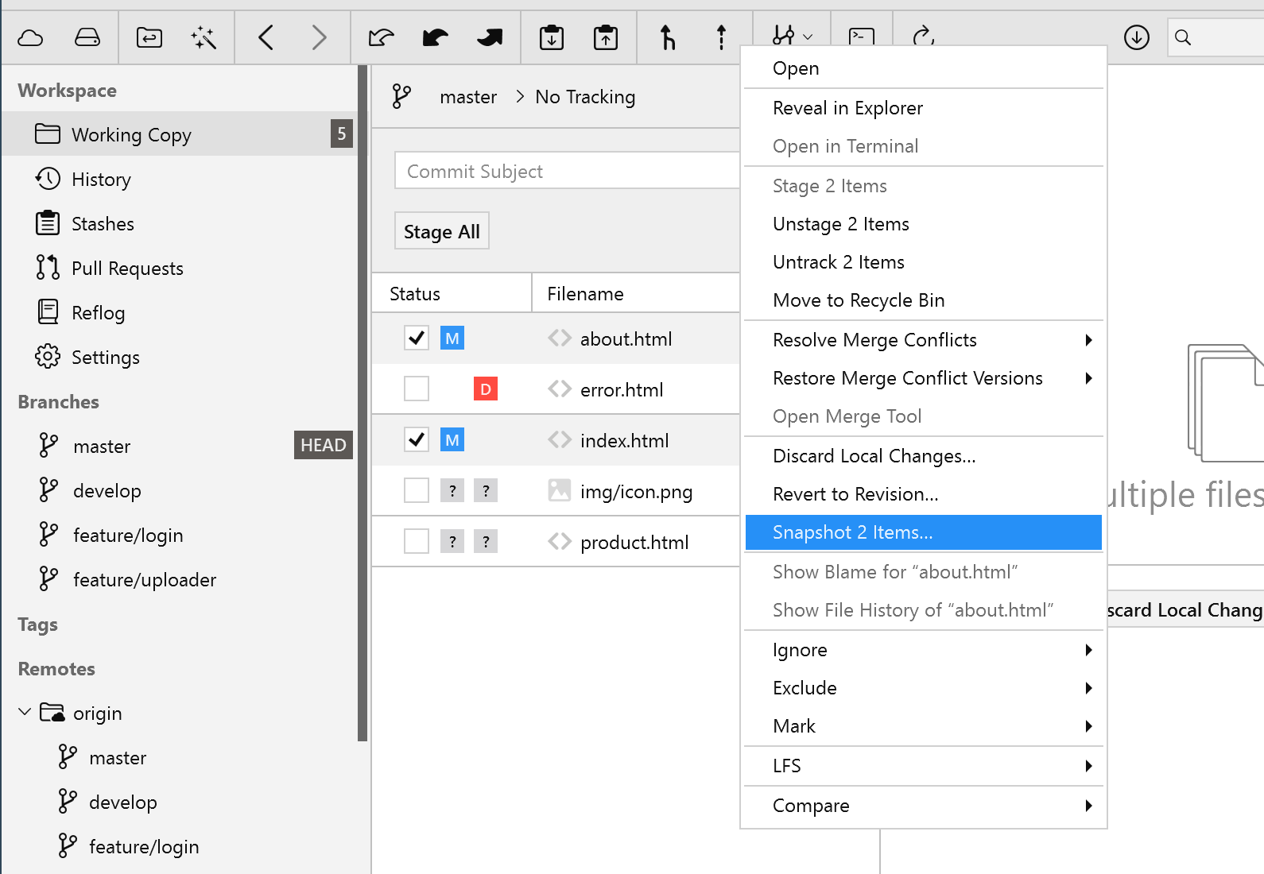Click the magic wand quick actions icon
Screen dimensions: 1264x874
click(x=204, y=37)
